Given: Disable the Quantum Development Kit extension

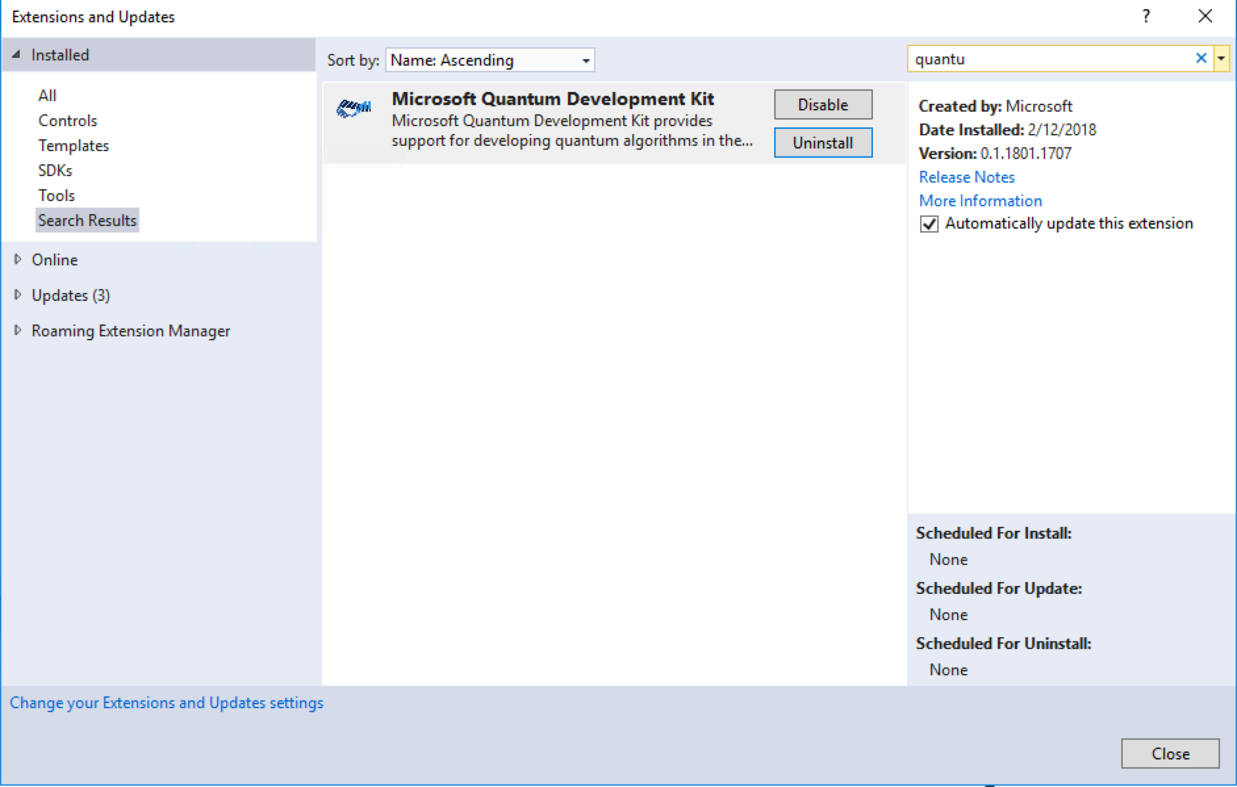Looking at the screenshot, I should (823, 104).
